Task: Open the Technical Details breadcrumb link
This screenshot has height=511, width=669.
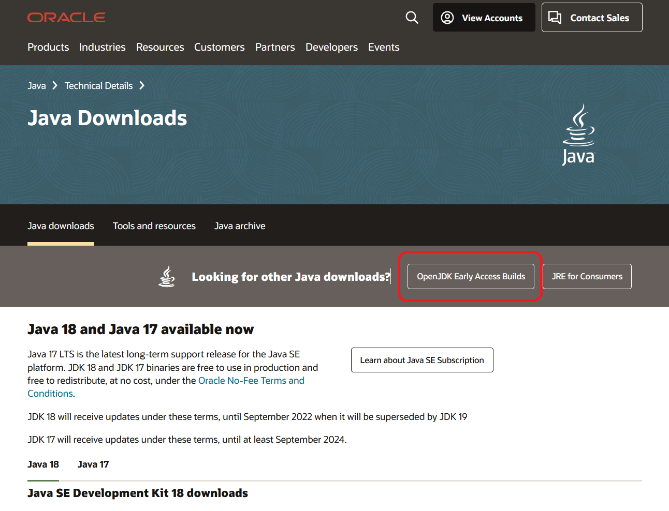Action: tap(98, 86)
